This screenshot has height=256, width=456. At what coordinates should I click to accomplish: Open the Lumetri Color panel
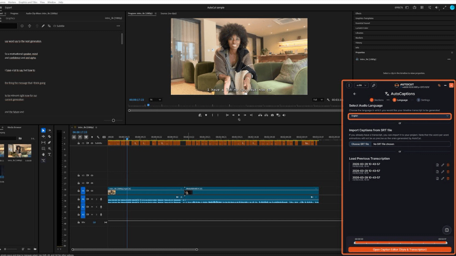[362, 28]
